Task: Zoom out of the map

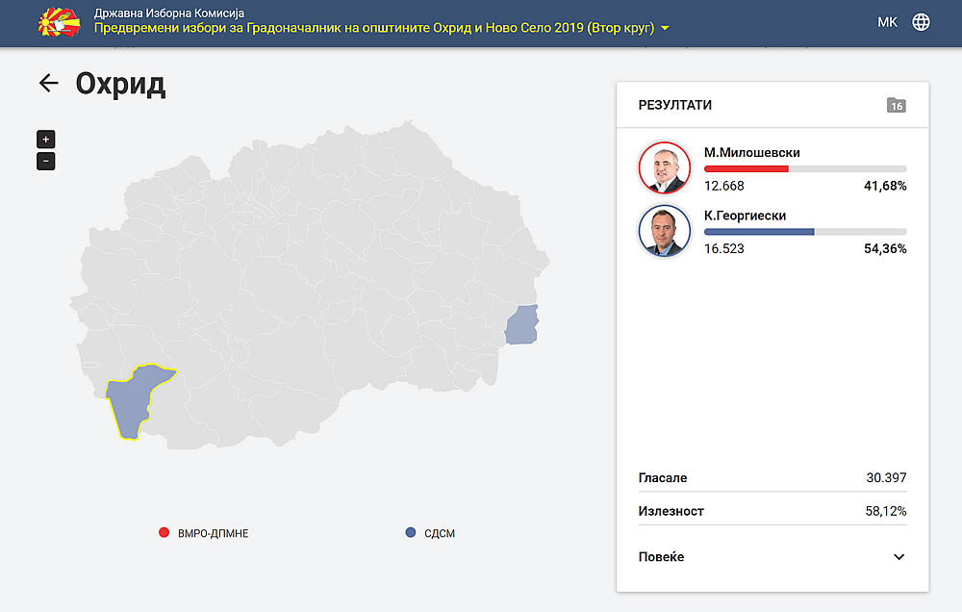Action: [x=46, y=162]
